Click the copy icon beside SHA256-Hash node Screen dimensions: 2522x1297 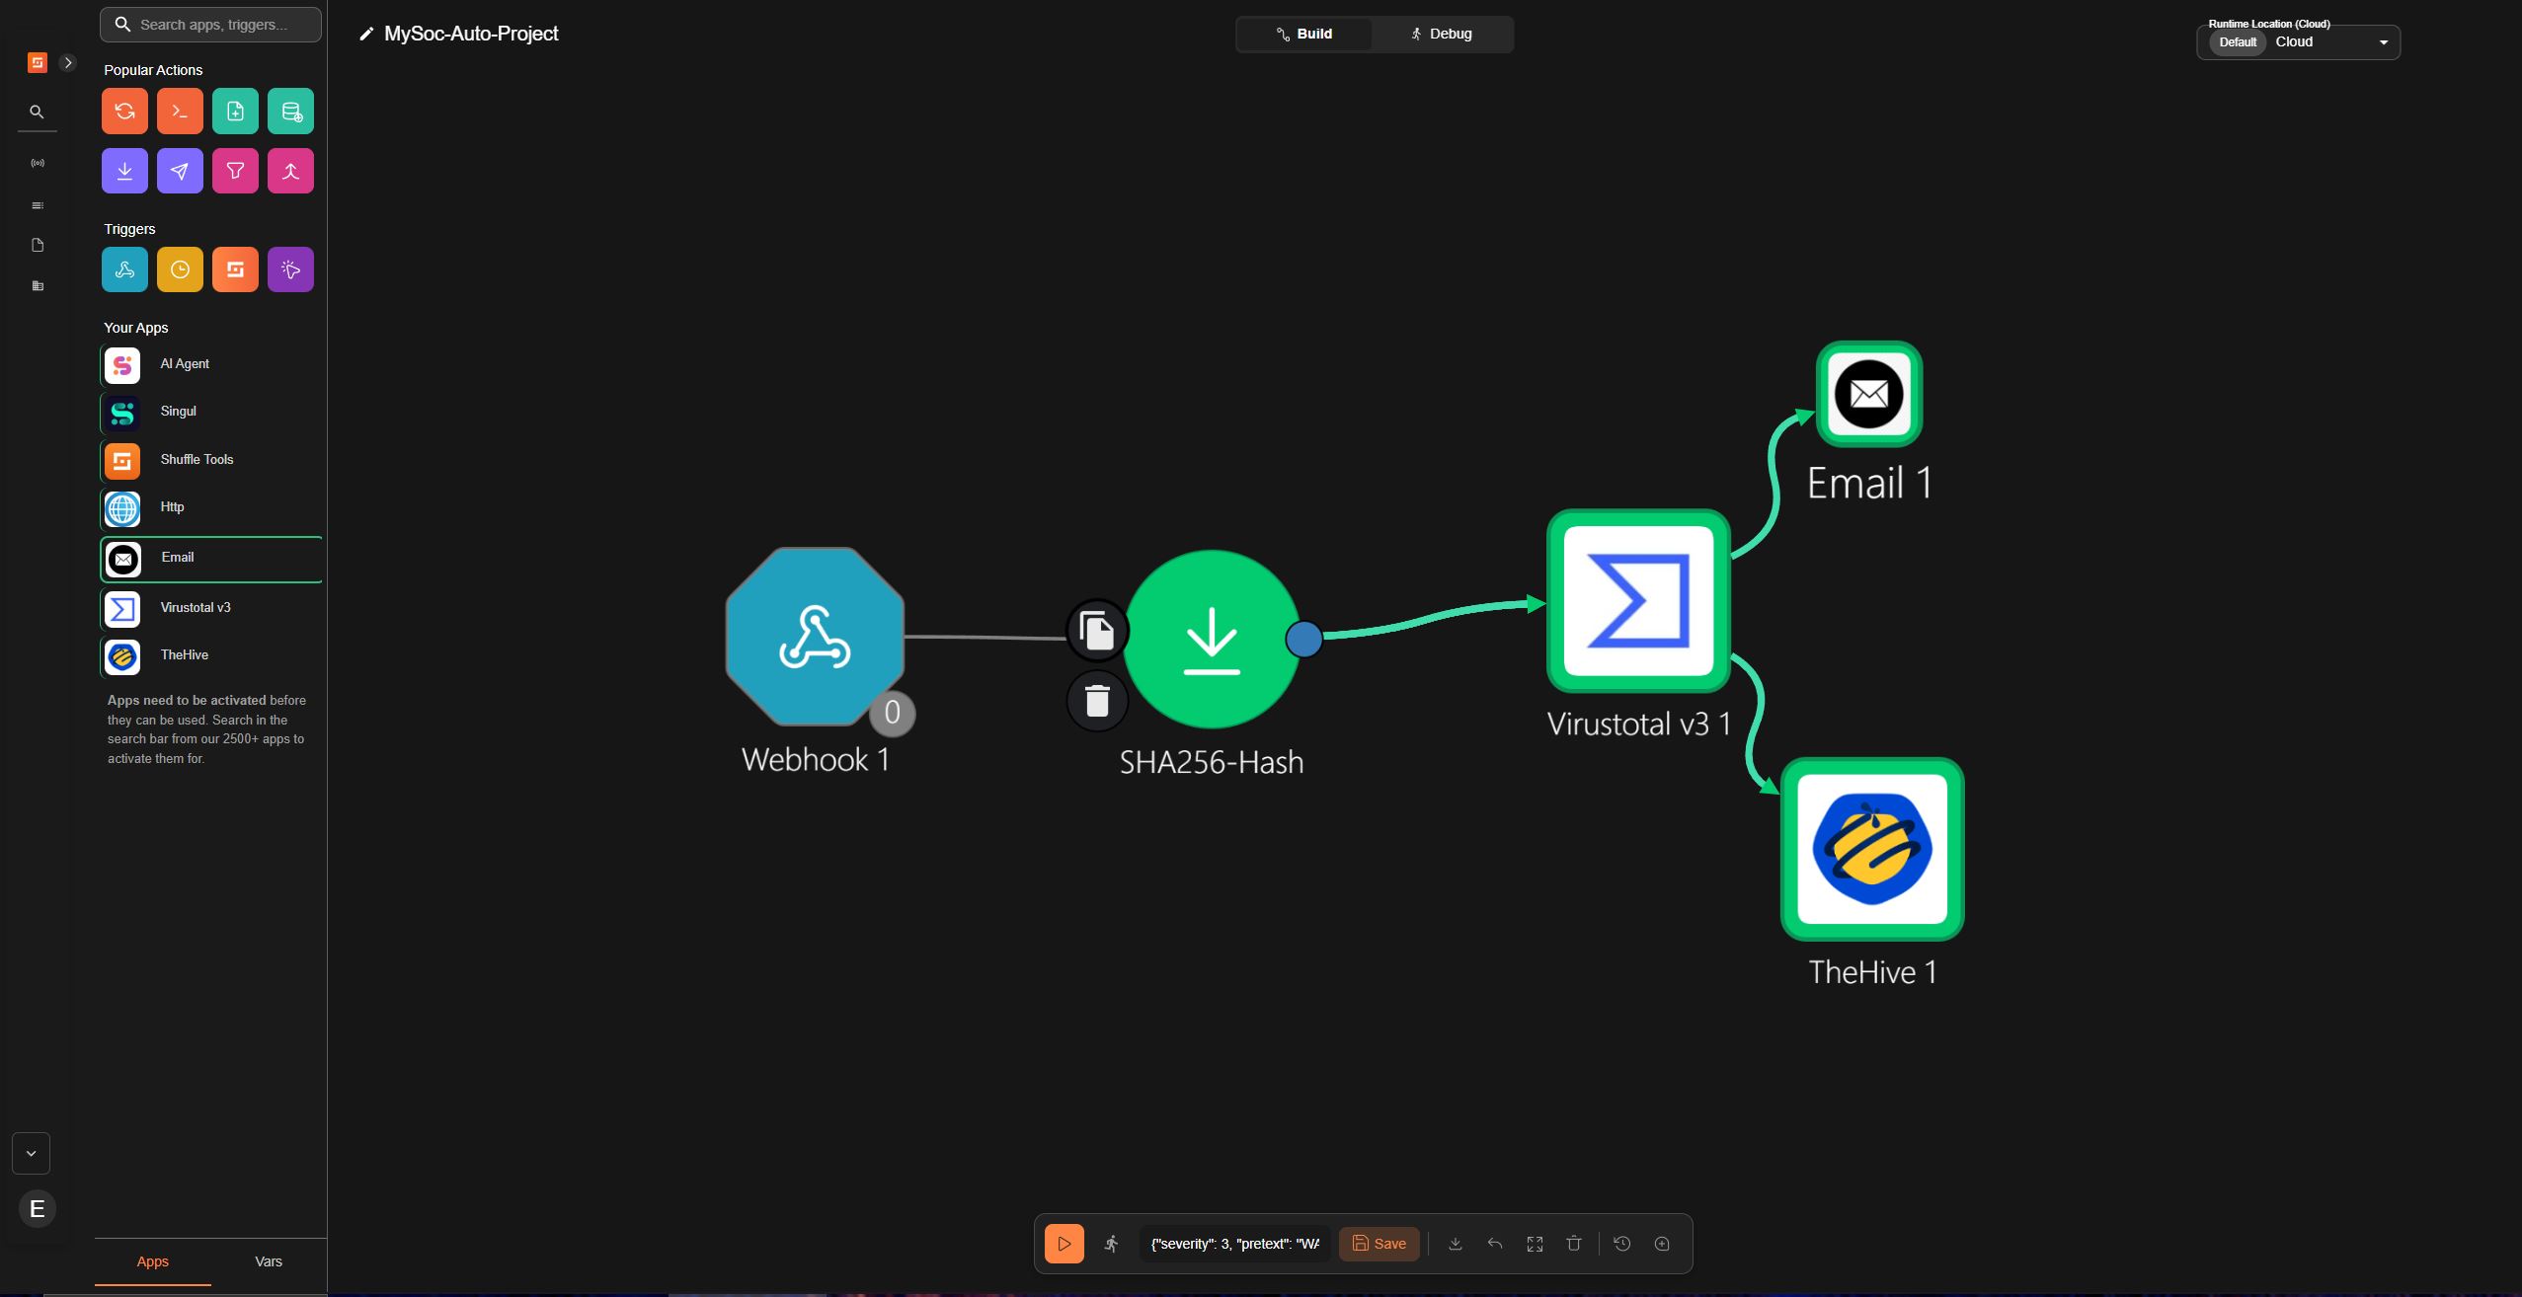pyautogui.click(x=1097, y=630)
